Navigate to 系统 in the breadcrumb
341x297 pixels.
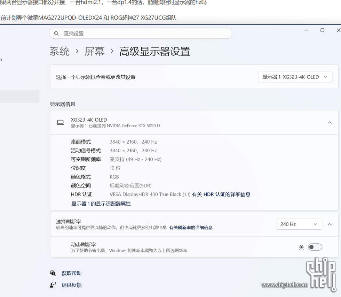coord(60,51)
